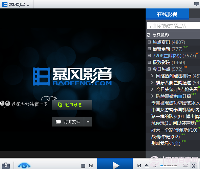The height and width of the screenshot is (169, 200).
Task: Click the 轻风频道 button
Action: tap(72, 105)
